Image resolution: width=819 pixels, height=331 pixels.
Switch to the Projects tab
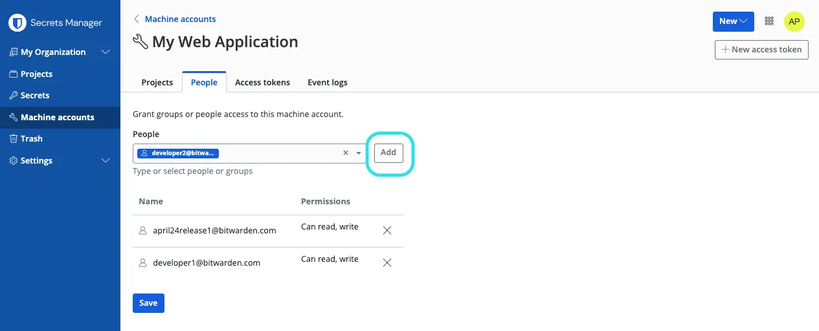[157, 82]
